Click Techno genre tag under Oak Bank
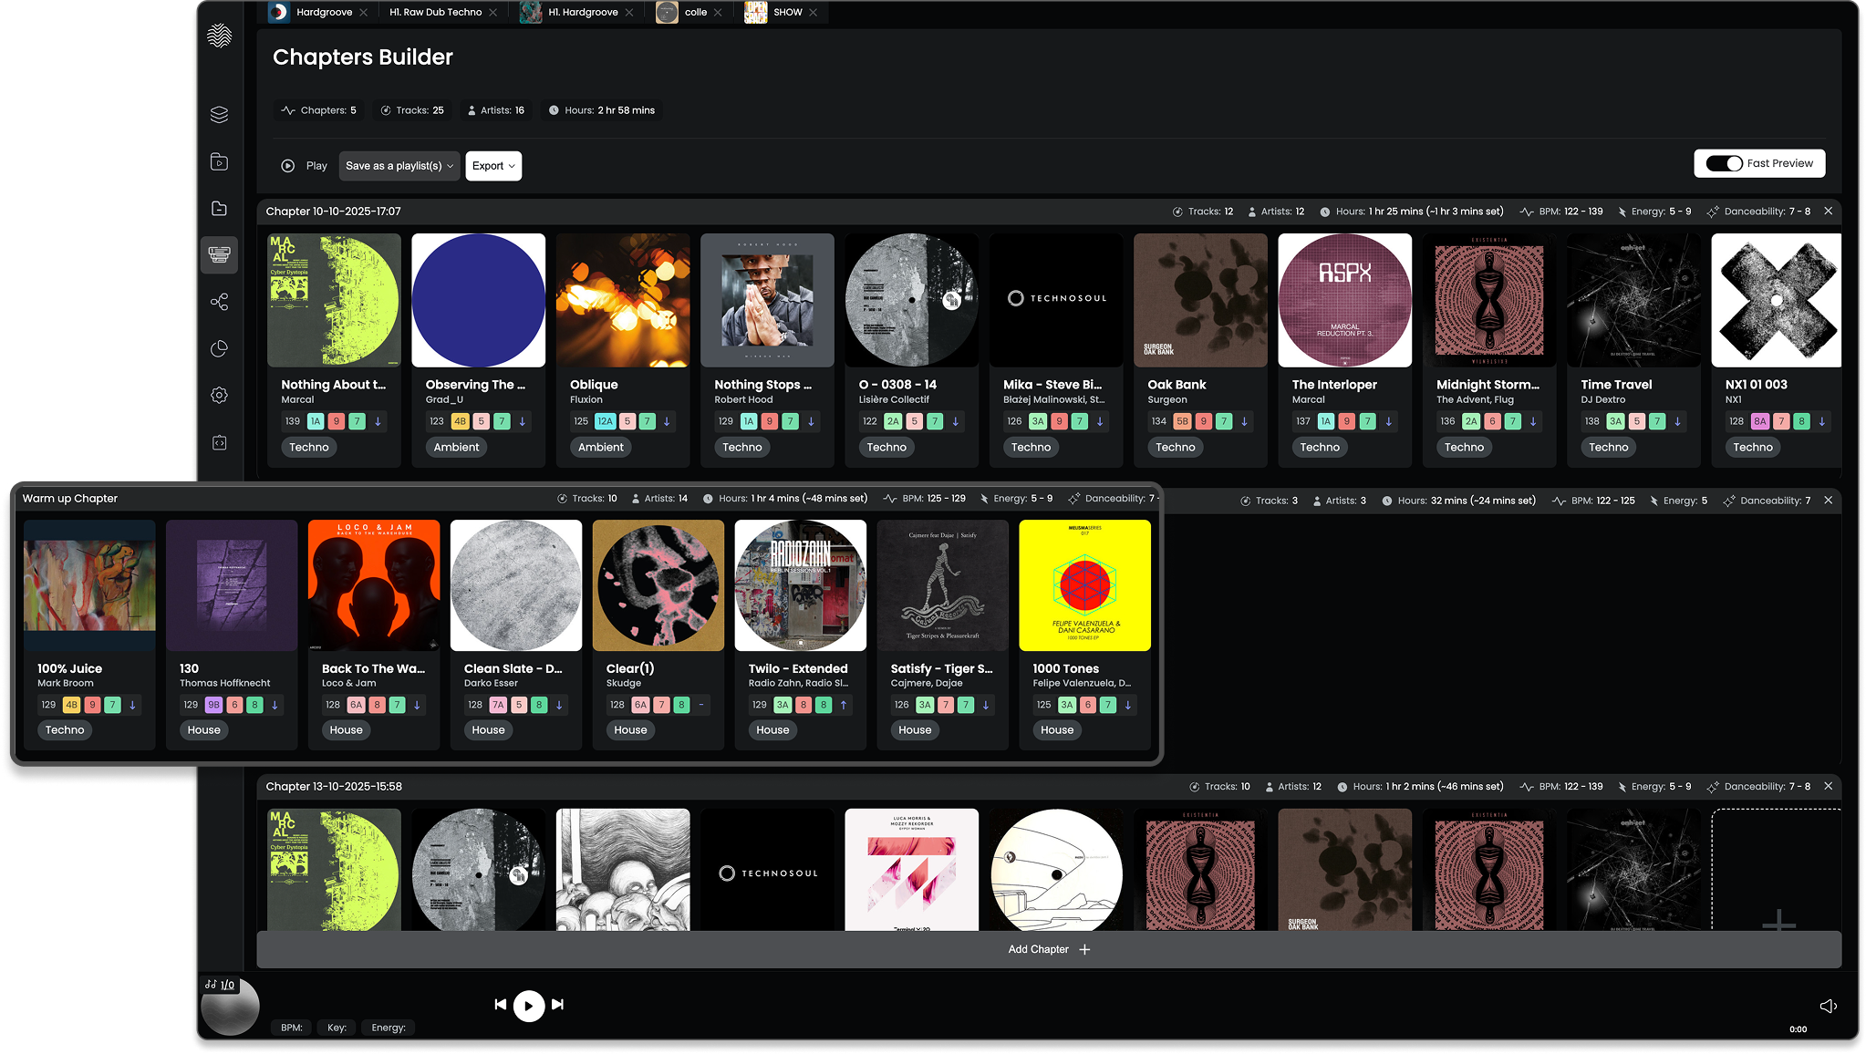The height and width of the screenshot is (1054, 1866). 1175,447
